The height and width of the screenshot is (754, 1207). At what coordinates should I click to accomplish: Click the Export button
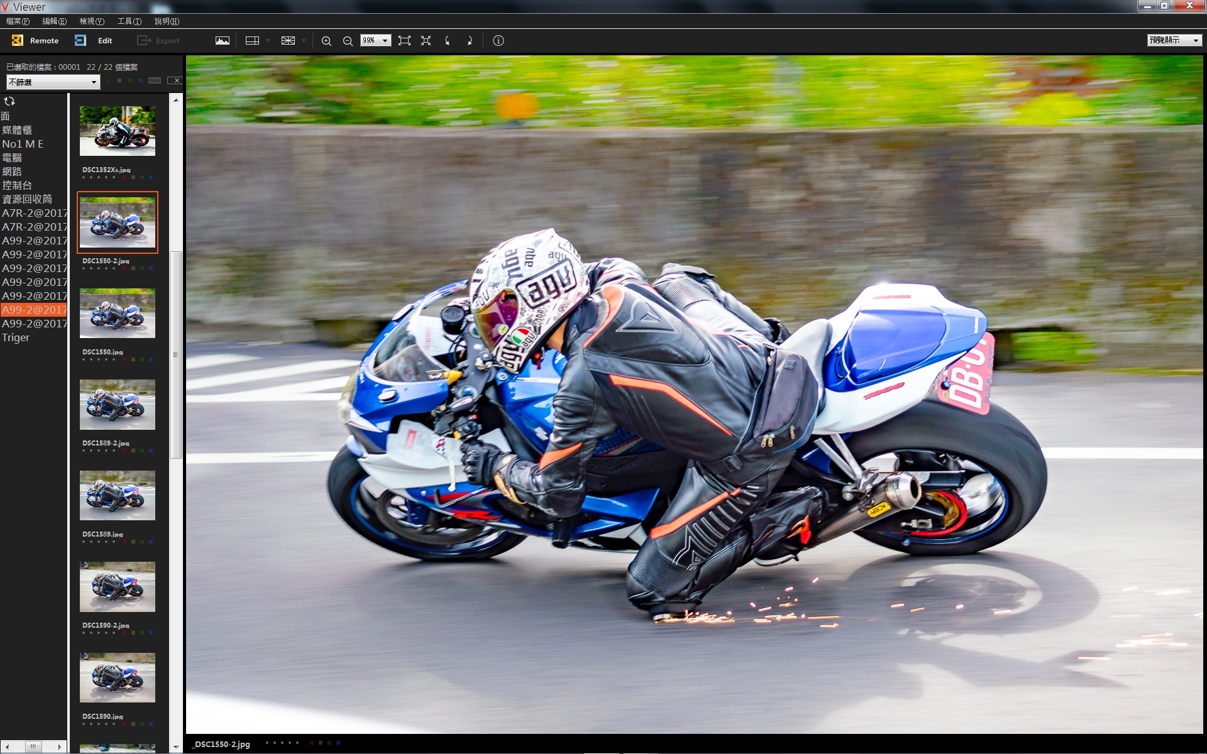coord(158,41)
